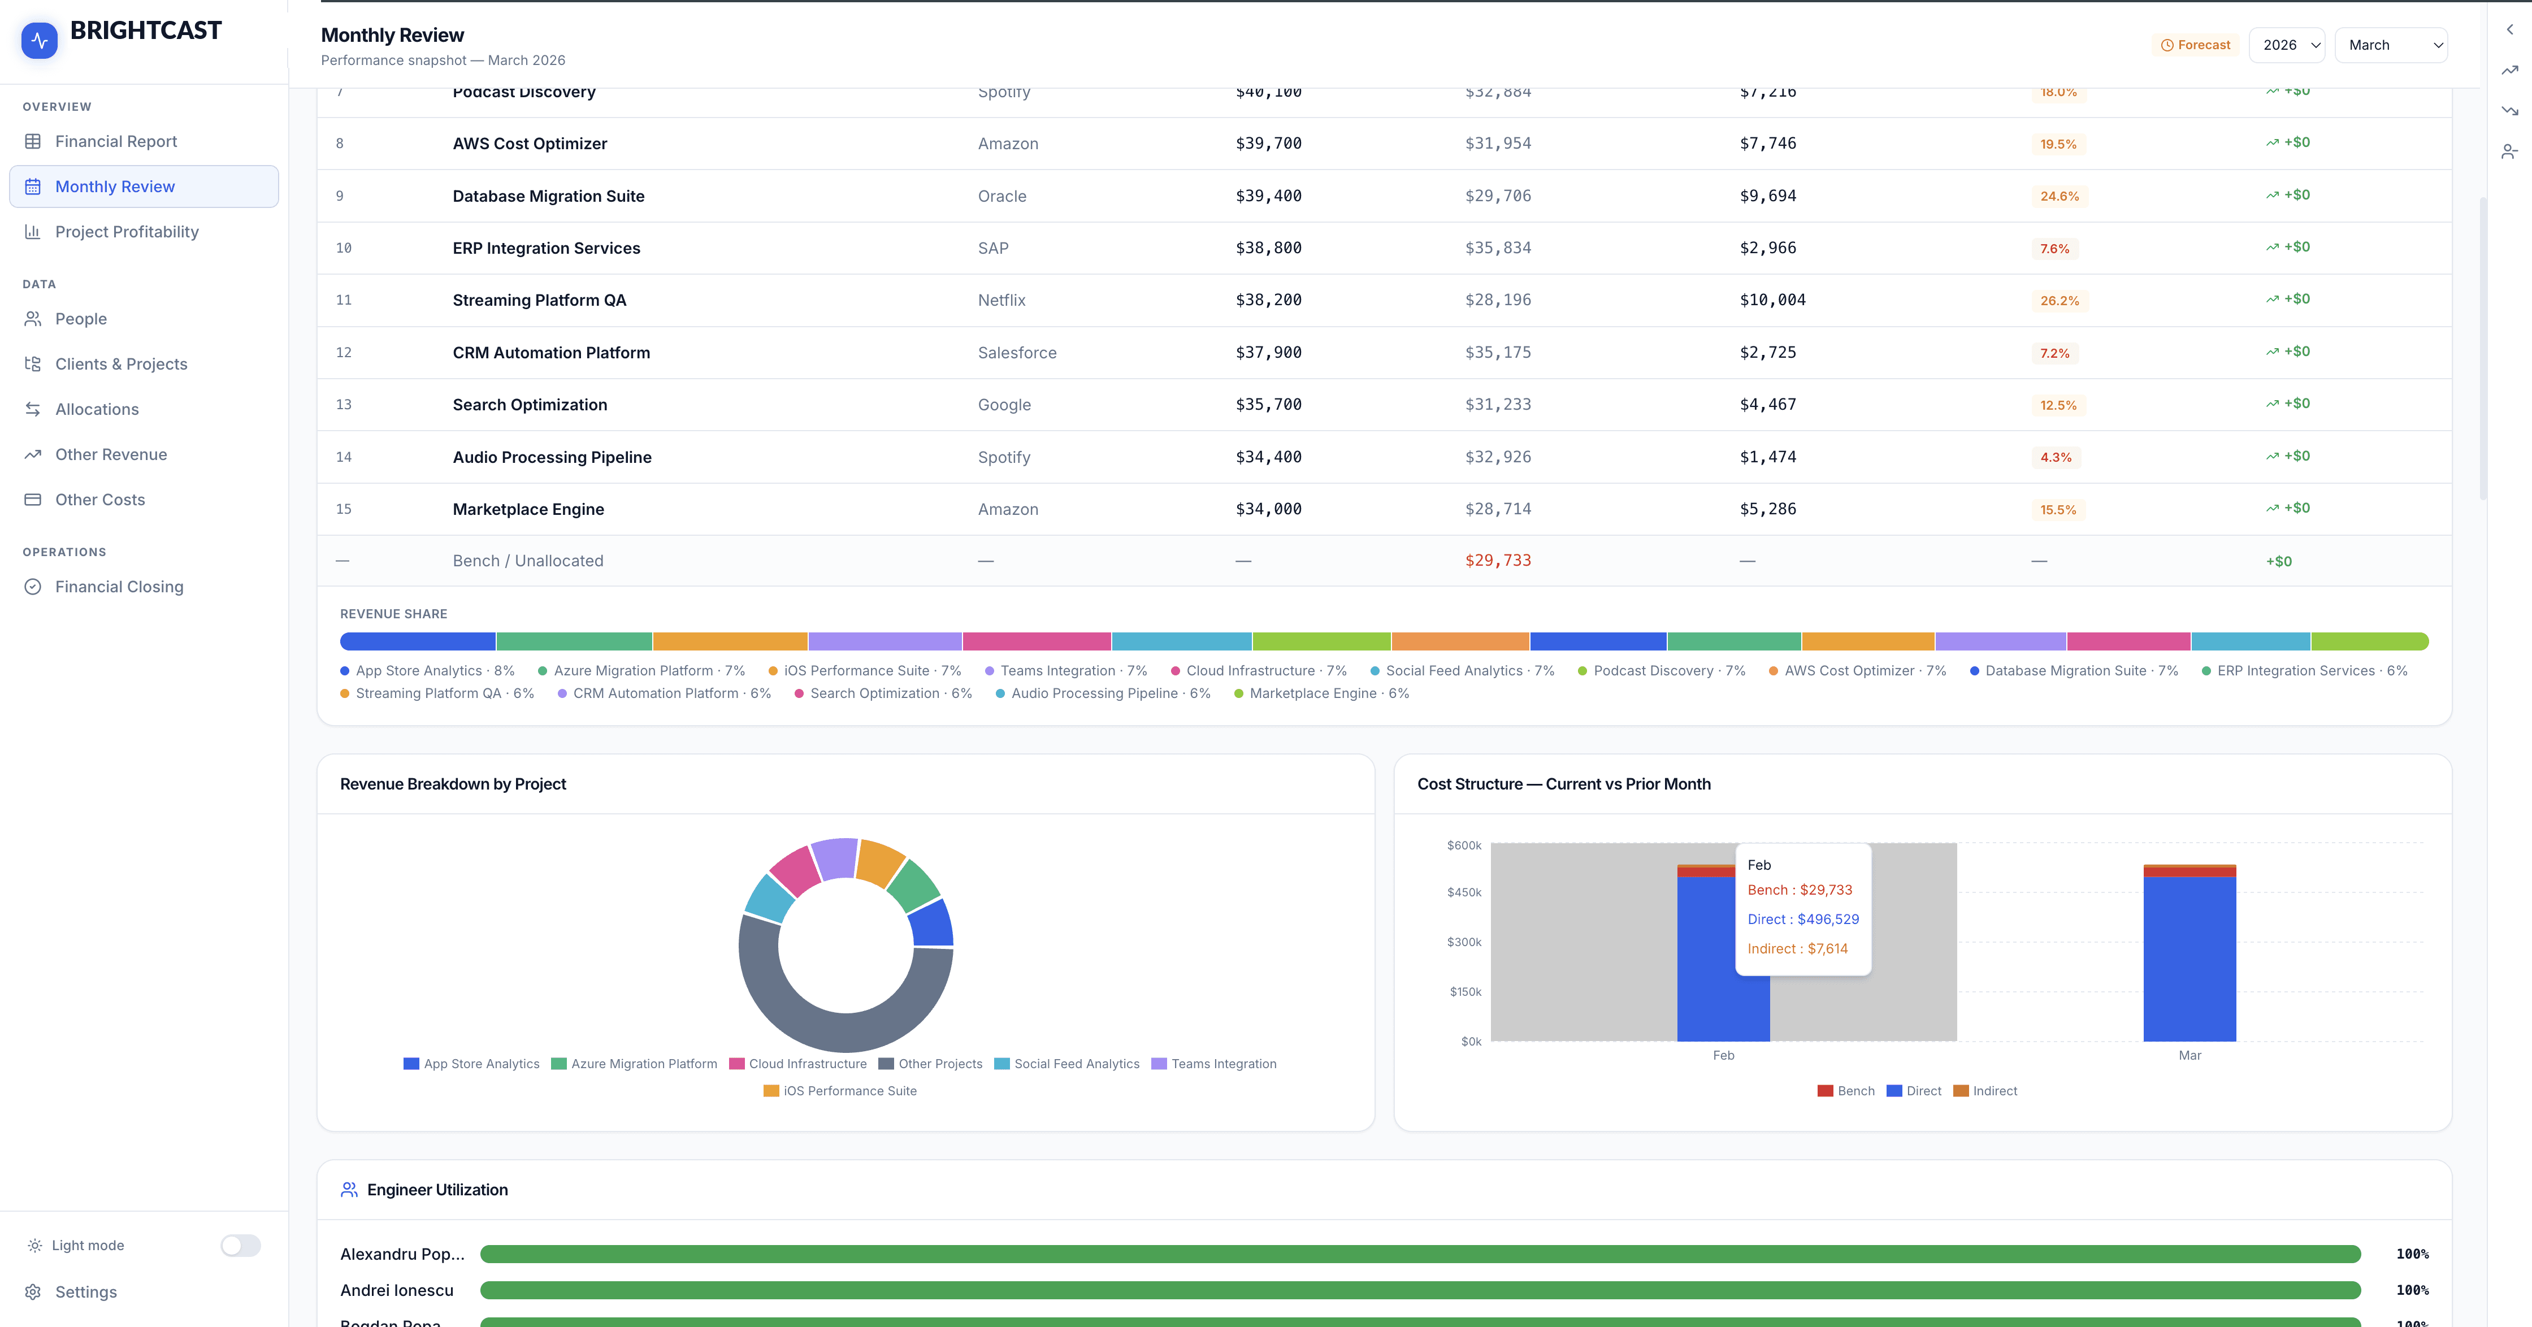Click the Project Profitability chart icon
The image size is (2532, 1327).
32,232
